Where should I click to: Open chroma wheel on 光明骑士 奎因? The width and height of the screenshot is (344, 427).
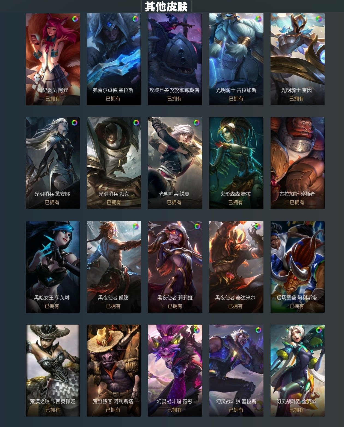[319, 19]
